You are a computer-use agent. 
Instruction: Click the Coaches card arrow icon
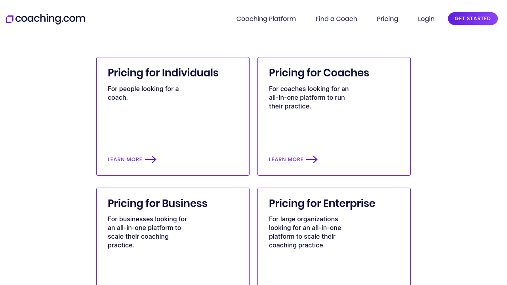tap(312, 160)
